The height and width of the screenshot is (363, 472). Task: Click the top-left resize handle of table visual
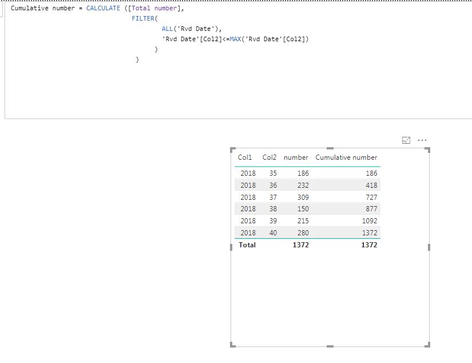coord(233,149)
